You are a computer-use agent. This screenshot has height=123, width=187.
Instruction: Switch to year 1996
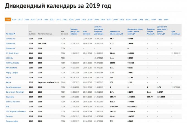pos(154,19)
